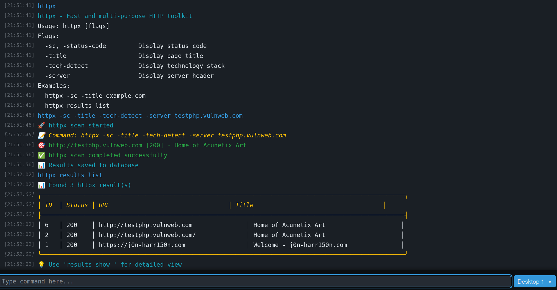Viewport: 557px width, 290px height.
Task: Click the target icon next to testphp.vulnweb.com result
Action: tap(41, 145)
